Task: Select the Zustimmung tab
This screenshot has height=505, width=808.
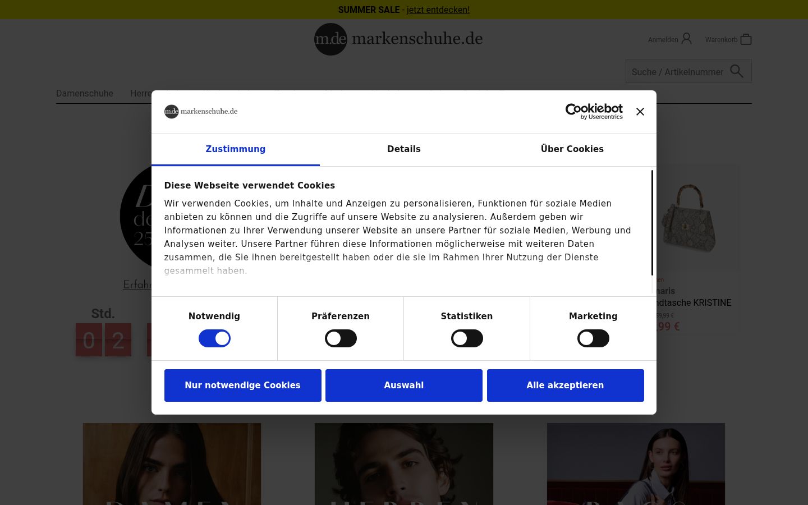Action: (236, 149)
